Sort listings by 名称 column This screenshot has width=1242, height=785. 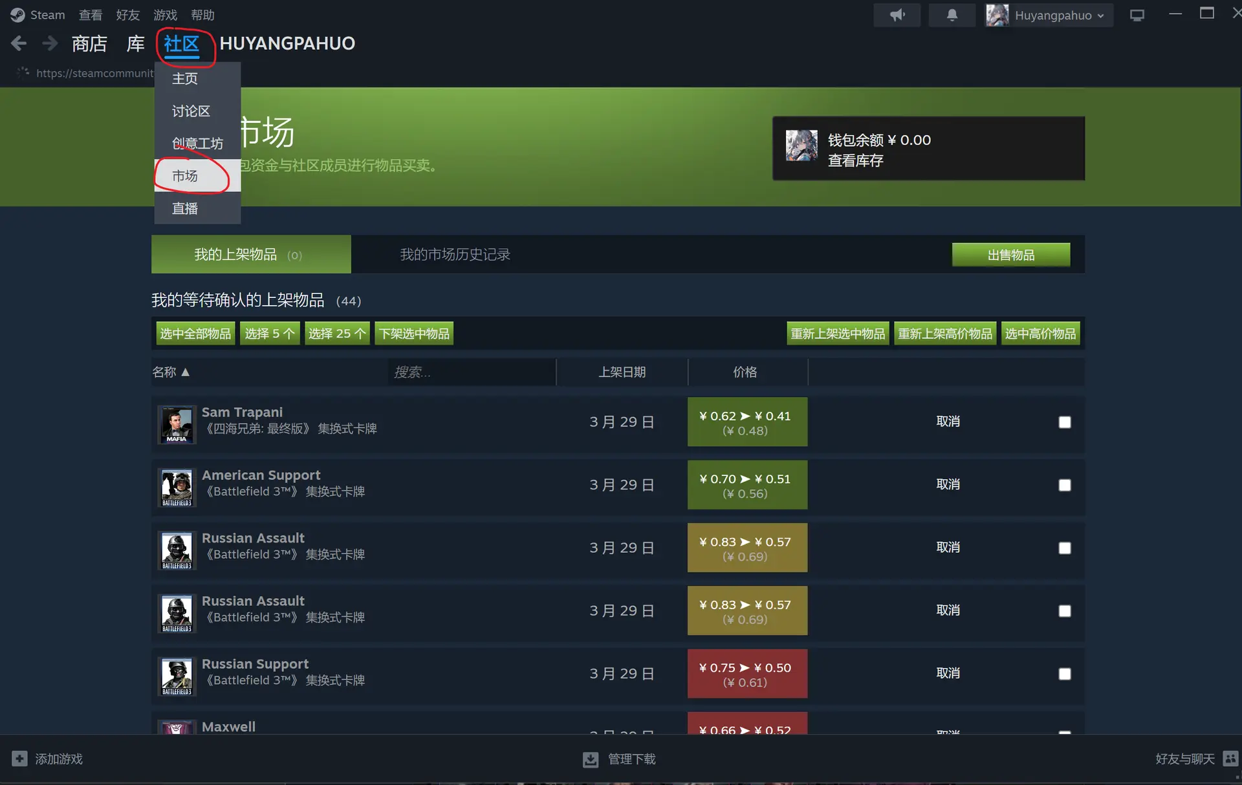[171, 372]
